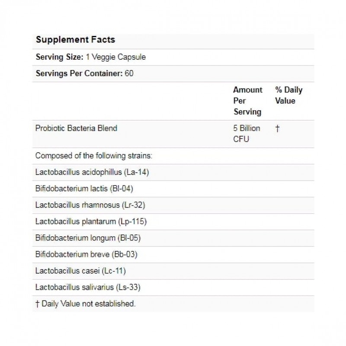
Task: Select Bifidobacterium longum (Bl-05) row
Action: point(88,238)
